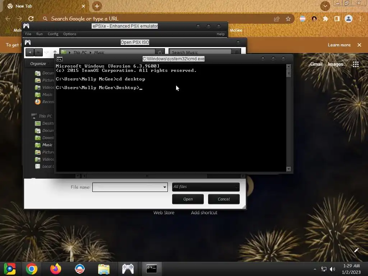
Task: Select the Recent places item in the tree
Action: click(x=44, y=102)
